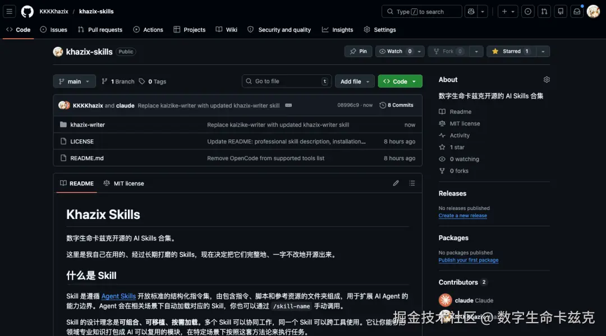Open the khazix-writer row commit message

coord(278,125)
